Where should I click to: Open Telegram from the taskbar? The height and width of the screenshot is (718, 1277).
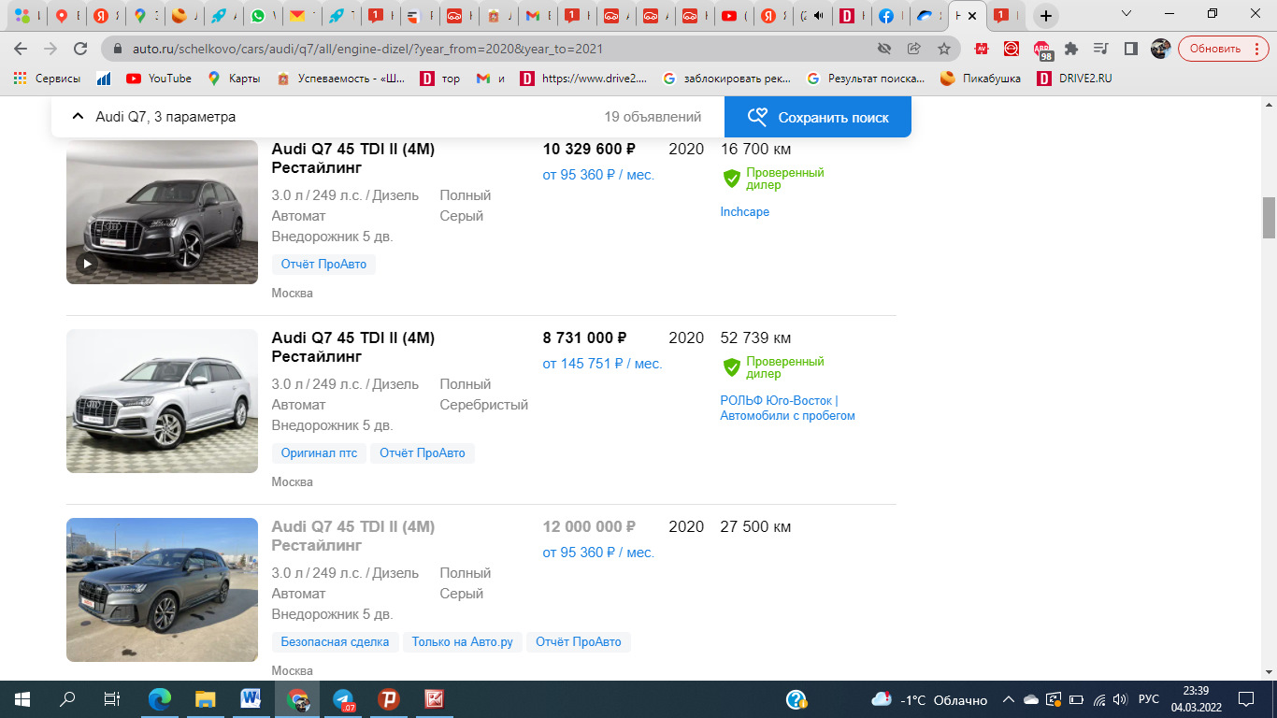pyautogui.click(x=344, y=699)
